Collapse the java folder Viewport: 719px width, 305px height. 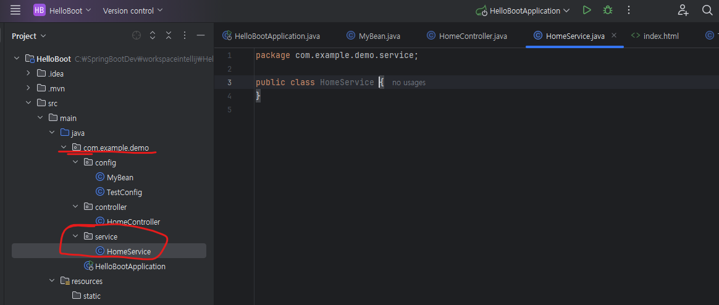click(52, 133)
